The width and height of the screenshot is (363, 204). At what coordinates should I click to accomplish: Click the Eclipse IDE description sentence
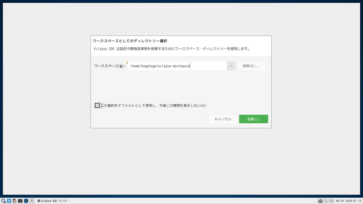(172, 49)
